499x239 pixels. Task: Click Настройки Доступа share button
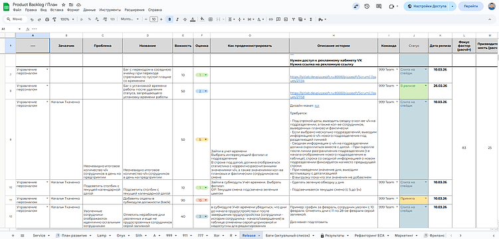427,6
